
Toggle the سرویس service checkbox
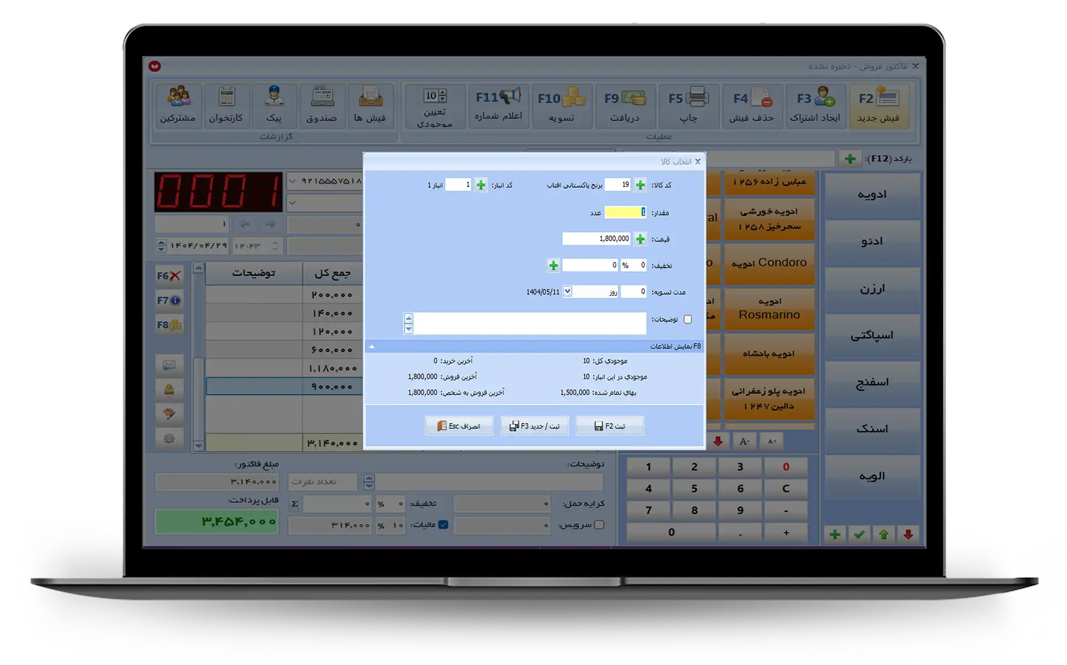coord(599,525)
